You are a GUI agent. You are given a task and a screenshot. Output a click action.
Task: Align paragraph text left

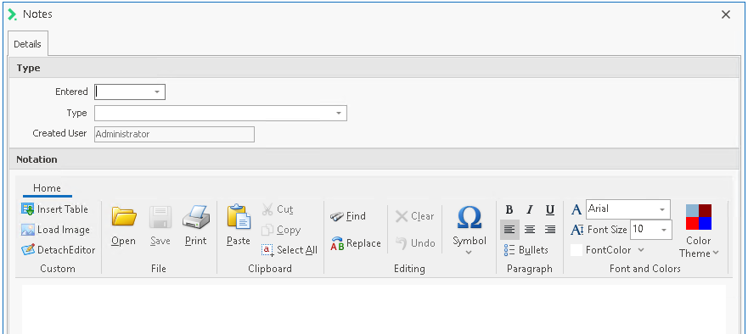click(x=509, y=230)
